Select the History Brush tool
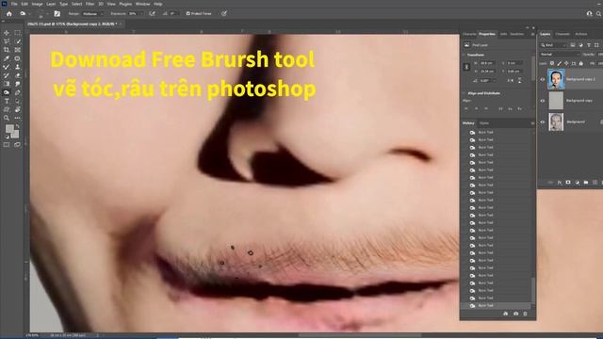 coord(7,75)
